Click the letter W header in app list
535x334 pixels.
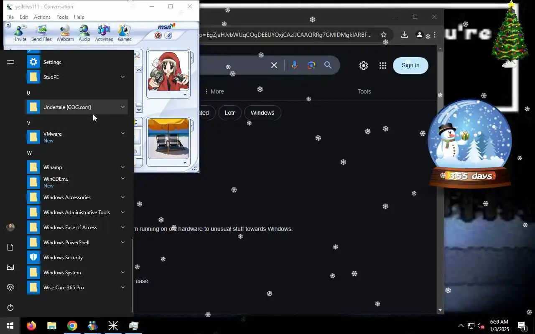[x=29, y=153]
